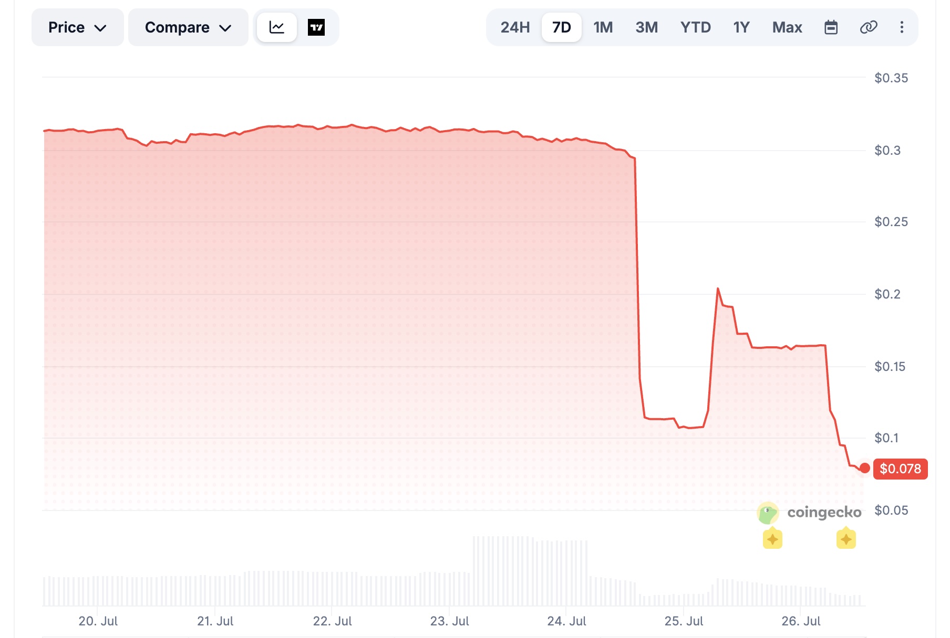
Task: Select the 3M time range
Action: [x=646, y=27]
